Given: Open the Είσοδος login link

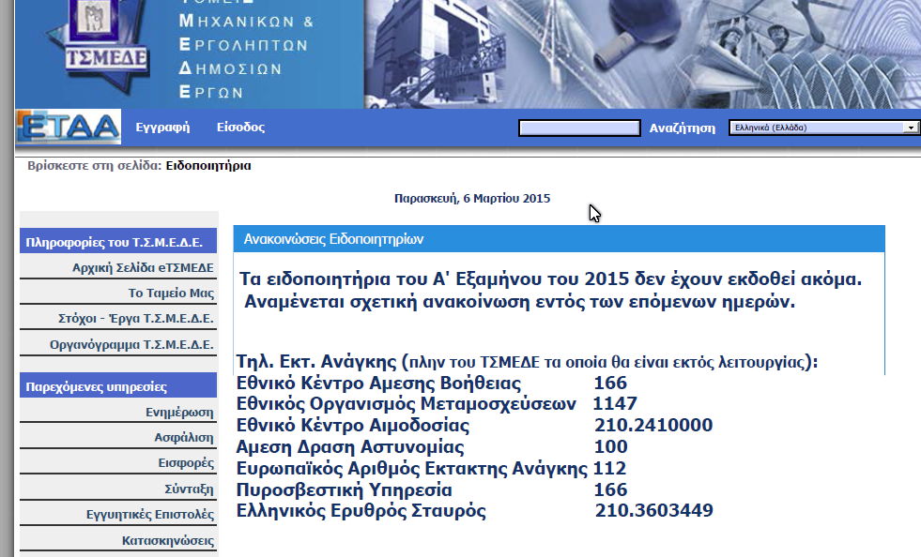Looking at the screenshot, I should (240, 128).
